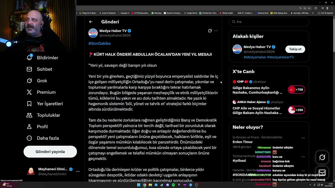The image size is (335, 188).
Task: Open Steam from the taskbar
Action: [x=162, y=185]
